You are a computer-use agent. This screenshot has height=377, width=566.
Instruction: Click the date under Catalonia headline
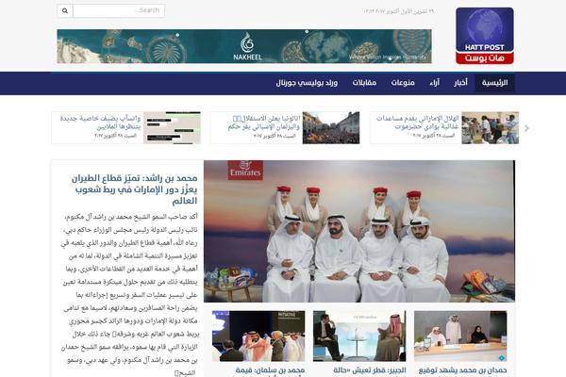(x=275, y=136)
